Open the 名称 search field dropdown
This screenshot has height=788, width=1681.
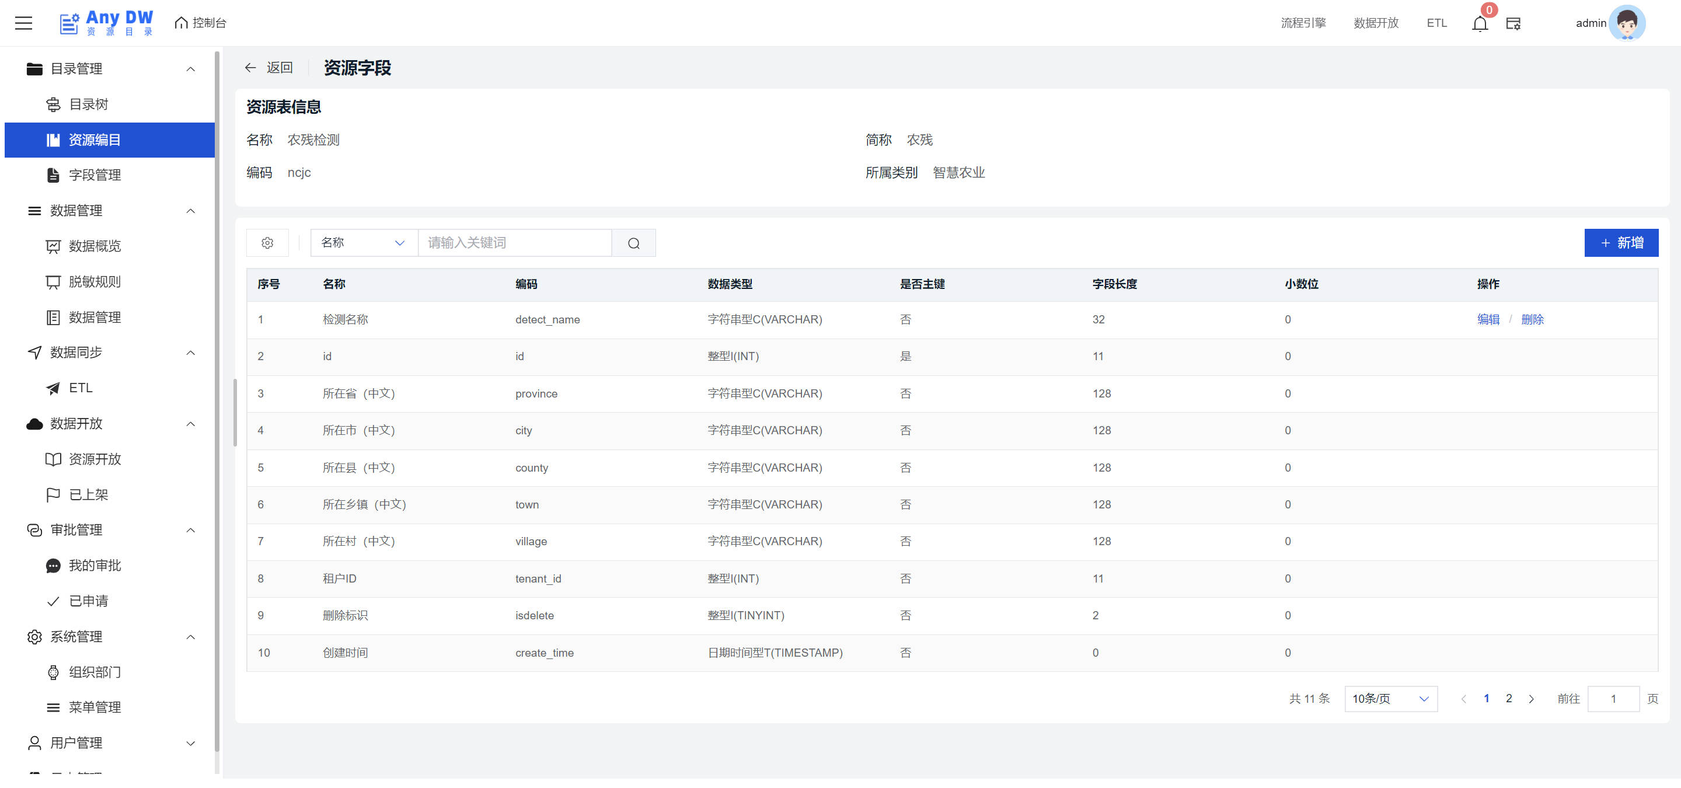pyautogui.click(x=364, y=243)
